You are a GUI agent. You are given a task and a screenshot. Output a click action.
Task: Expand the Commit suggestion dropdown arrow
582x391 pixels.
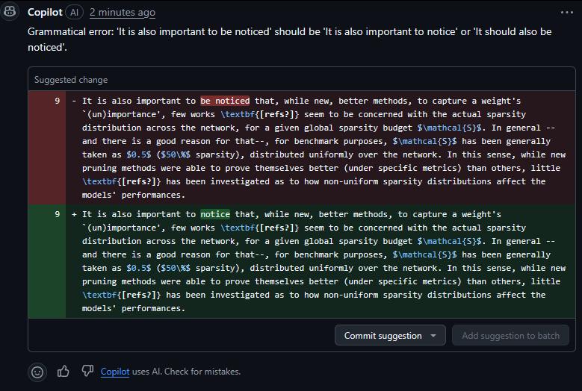[433, 336]
